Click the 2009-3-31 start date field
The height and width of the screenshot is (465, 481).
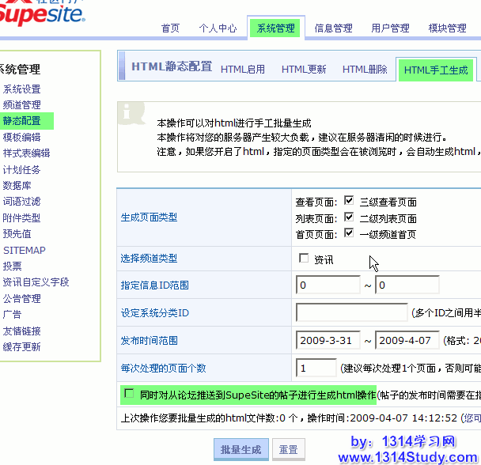coord(328,340)
